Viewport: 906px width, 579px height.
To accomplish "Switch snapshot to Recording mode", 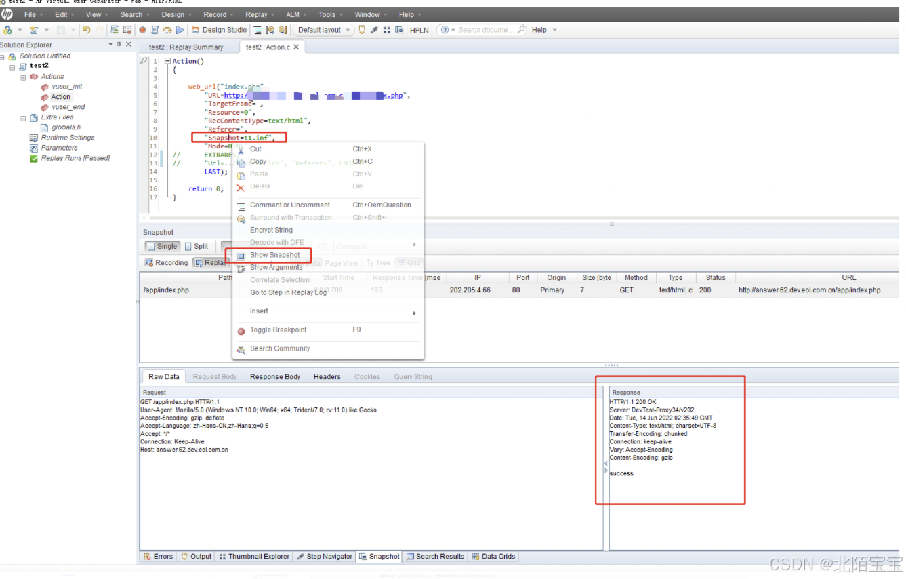I will click(x=166, y=263).
